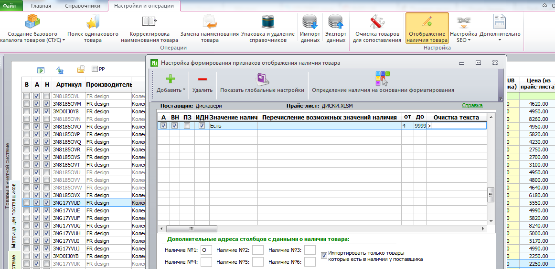Image resolution: width=555 pixels, height=269 pixels.
Task: Open the product name replacement tool
Action: (210, 21)
